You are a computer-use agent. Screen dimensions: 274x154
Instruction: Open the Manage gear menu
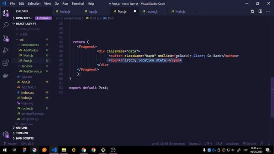(6, 134)
